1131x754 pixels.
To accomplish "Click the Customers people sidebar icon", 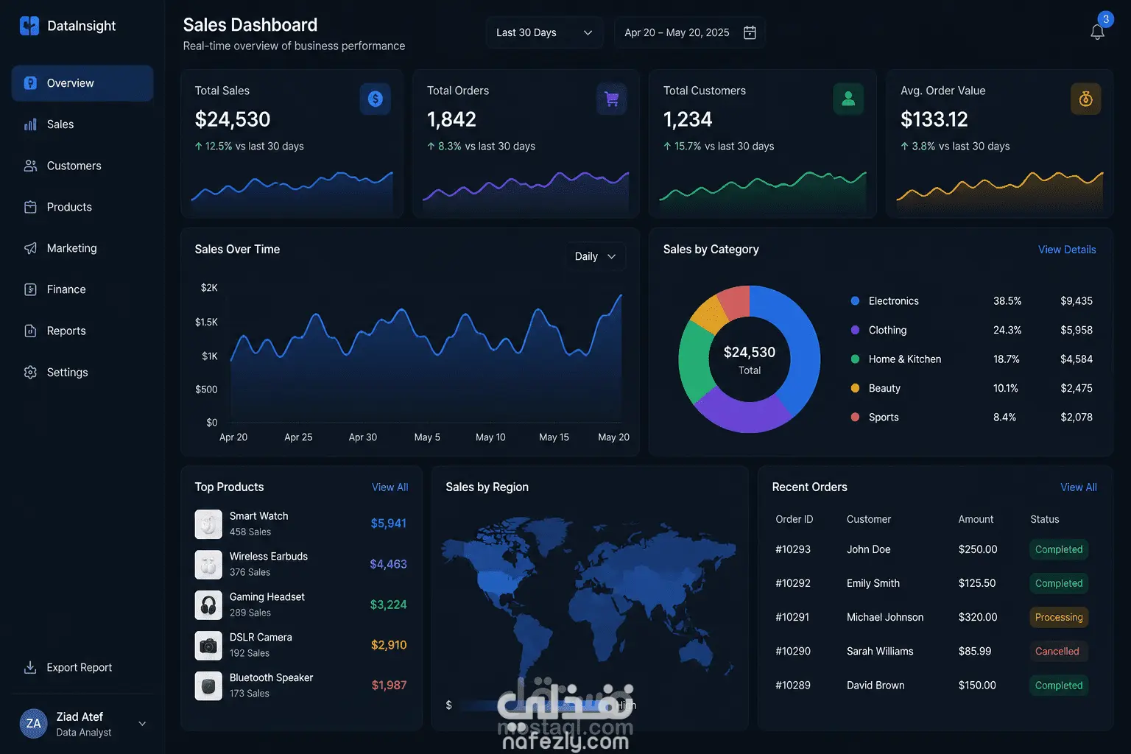I will (30, 166).
